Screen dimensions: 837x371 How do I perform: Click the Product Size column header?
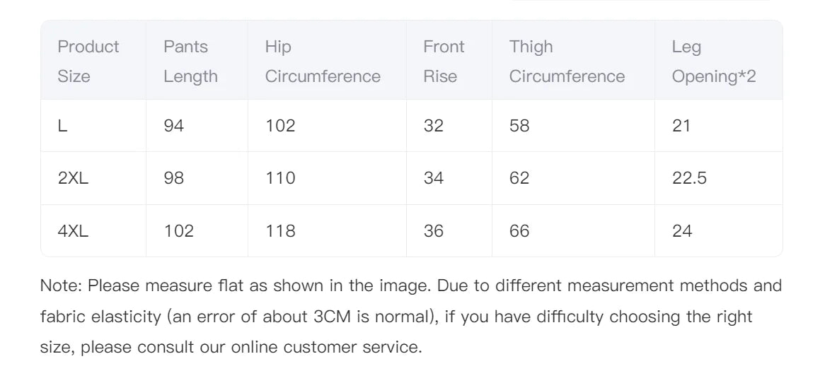(x=88, y=61)
